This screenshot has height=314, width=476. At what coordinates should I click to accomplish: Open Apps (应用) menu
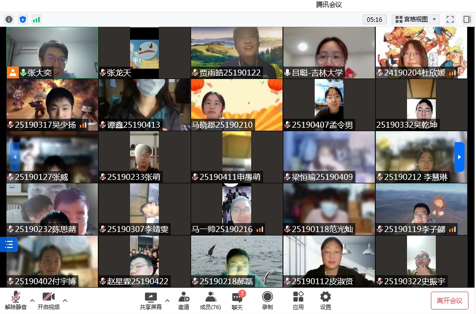pos(298,301)
